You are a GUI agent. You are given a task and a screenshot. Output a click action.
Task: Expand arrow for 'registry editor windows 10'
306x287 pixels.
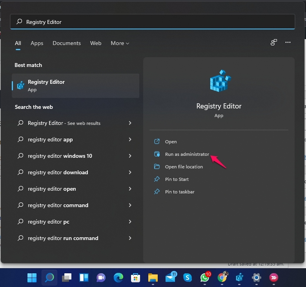[130, 156]
